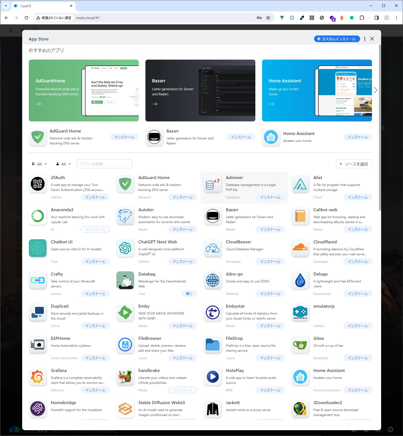
Task: Open the Adminer database app icon
Action: 213,184
